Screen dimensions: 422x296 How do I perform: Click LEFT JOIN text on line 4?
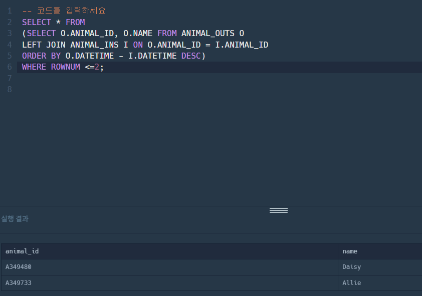coord(44,45)
